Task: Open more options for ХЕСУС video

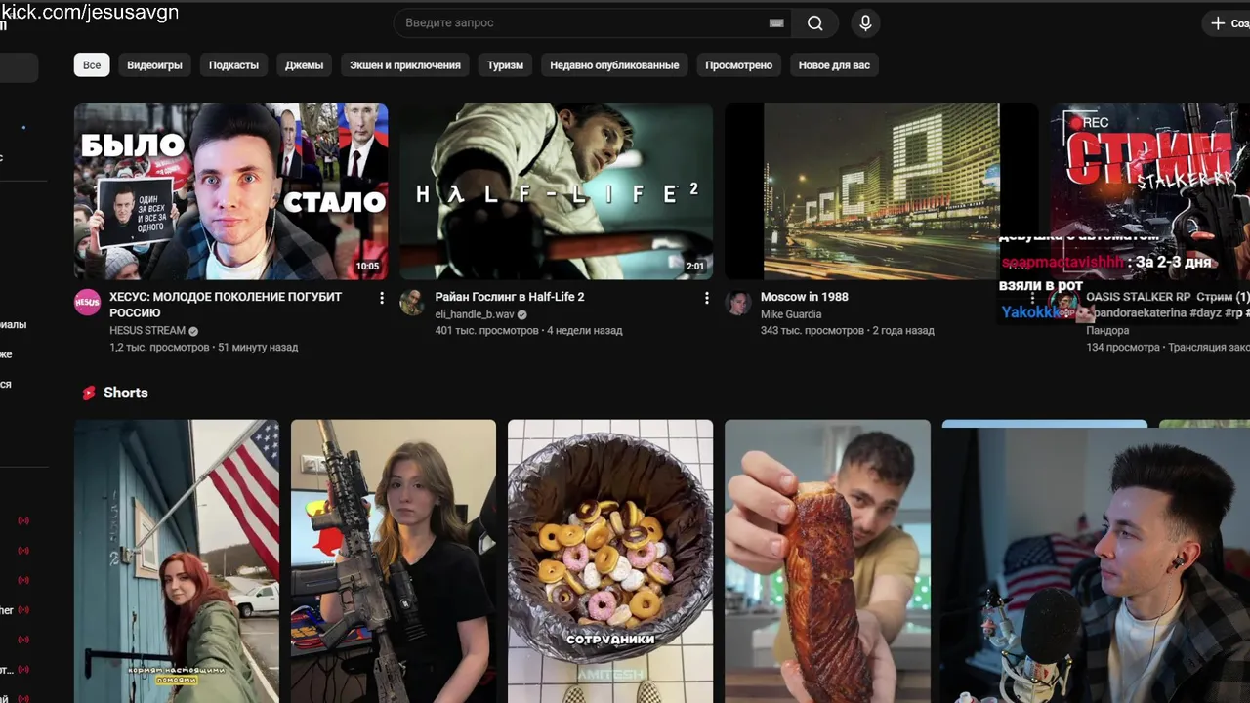Action: tap(382, 298)
